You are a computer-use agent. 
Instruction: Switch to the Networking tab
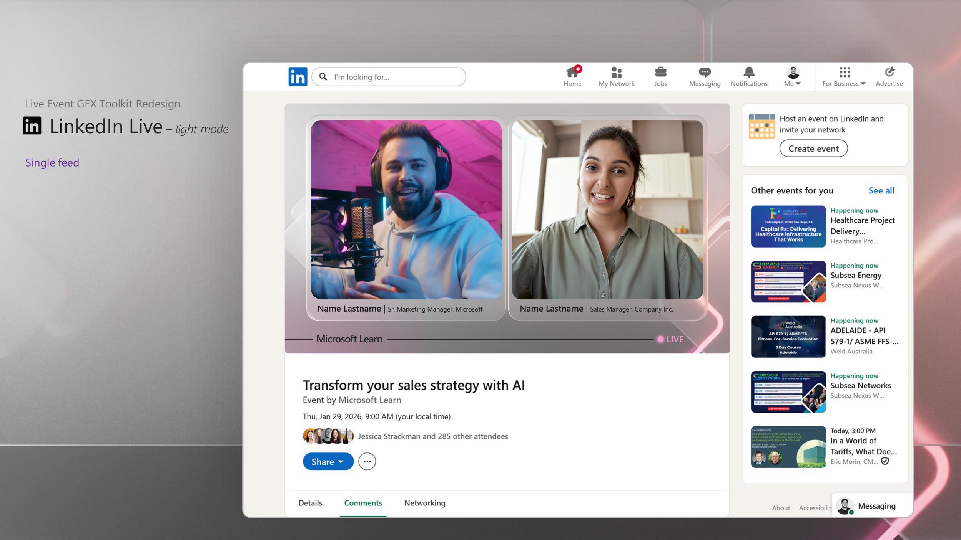tap(425, 503)
